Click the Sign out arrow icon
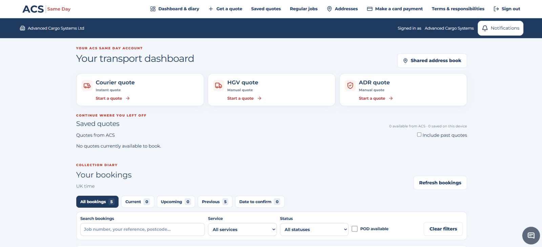This screenshot has width=542, height=247. (x=496, y=9)
